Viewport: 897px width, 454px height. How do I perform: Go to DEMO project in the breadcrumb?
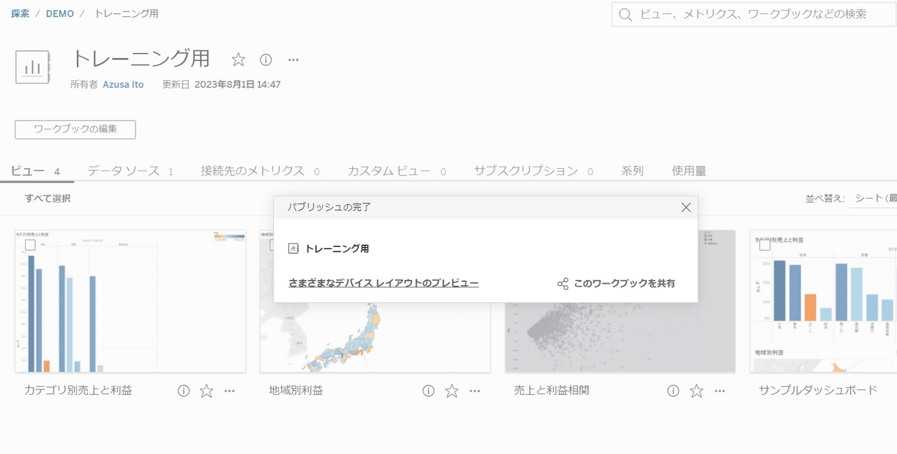pyautogui.click(x=60, y=14)
